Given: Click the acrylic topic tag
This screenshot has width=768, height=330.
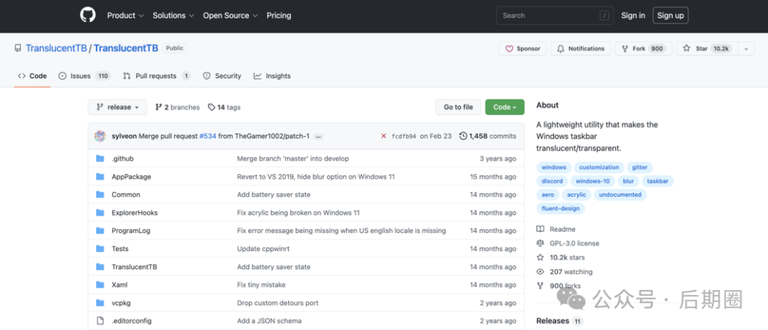Looking at the screenshot, I should [577, 195].
